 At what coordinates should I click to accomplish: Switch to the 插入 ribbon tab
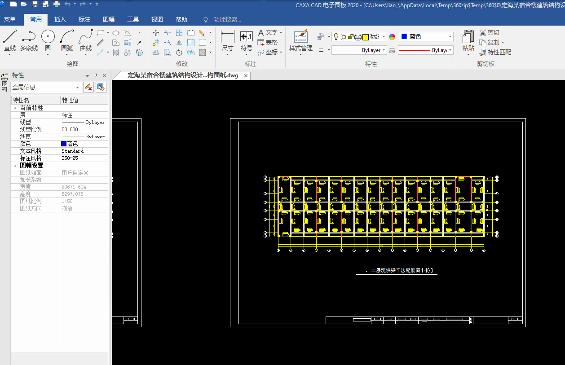tap(60, 19)
